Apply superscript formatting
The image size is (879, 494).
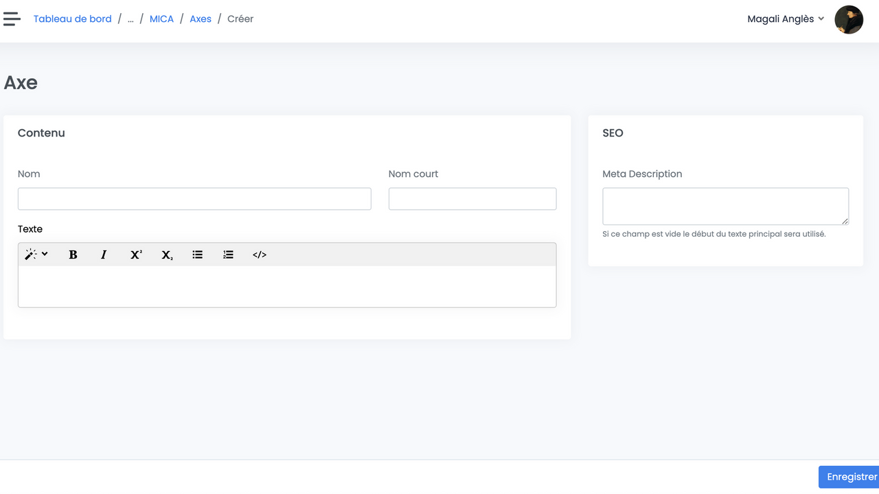point(136,255)
